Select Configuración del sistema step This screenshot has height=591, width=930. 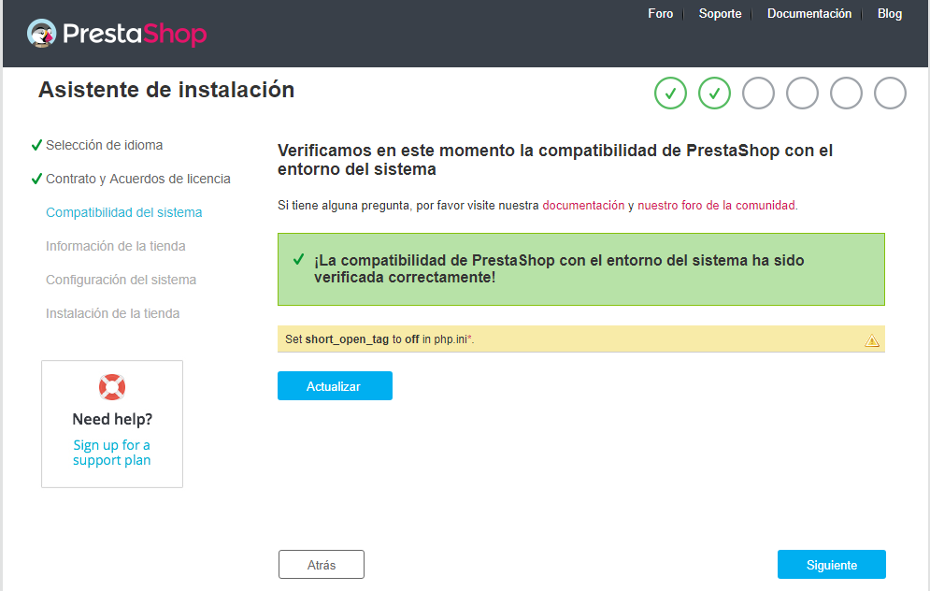pos(121,280)
